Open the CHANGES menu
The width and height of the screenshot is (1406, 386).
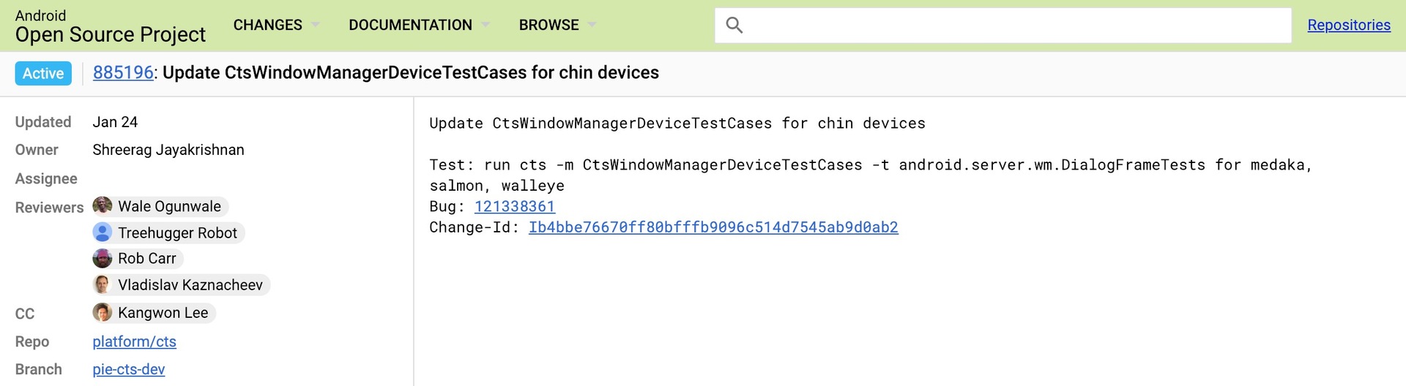[x=267, y=25]
